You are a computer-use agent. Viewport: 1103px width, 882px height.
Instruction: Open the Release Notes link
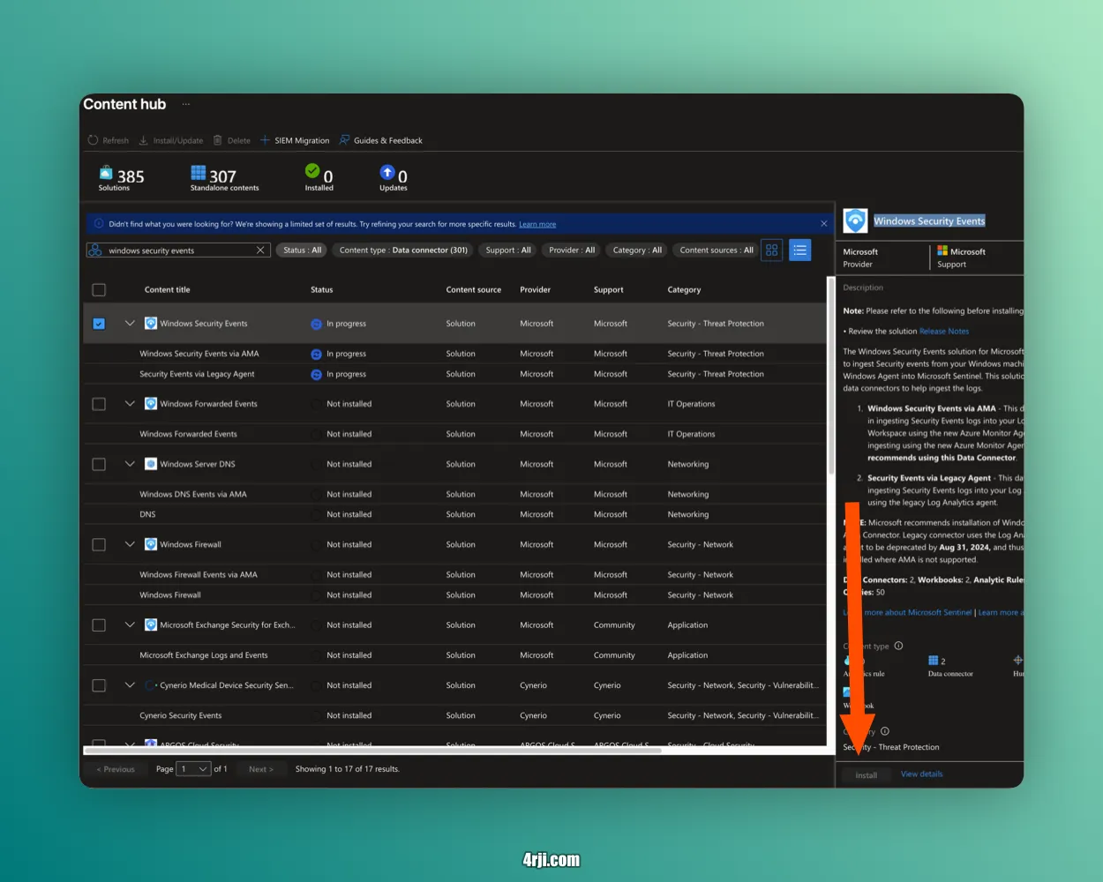pyautogui.click(x=943, y=332)
